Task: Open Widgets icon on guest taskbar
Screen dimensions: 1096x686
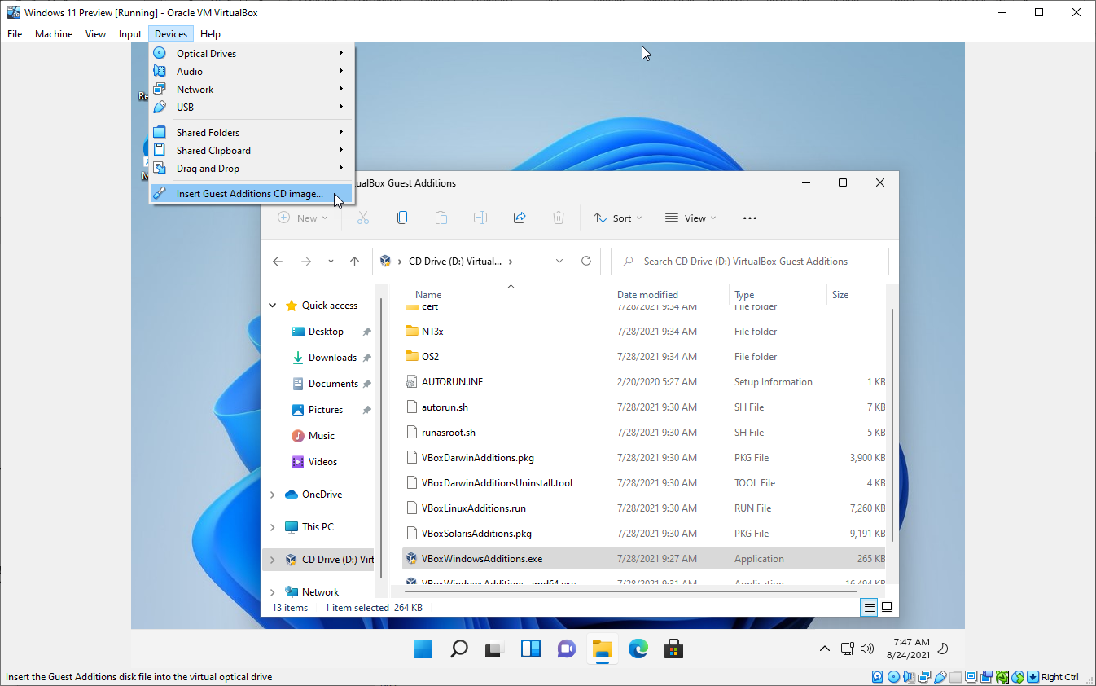Action: [x=530, y=649]
